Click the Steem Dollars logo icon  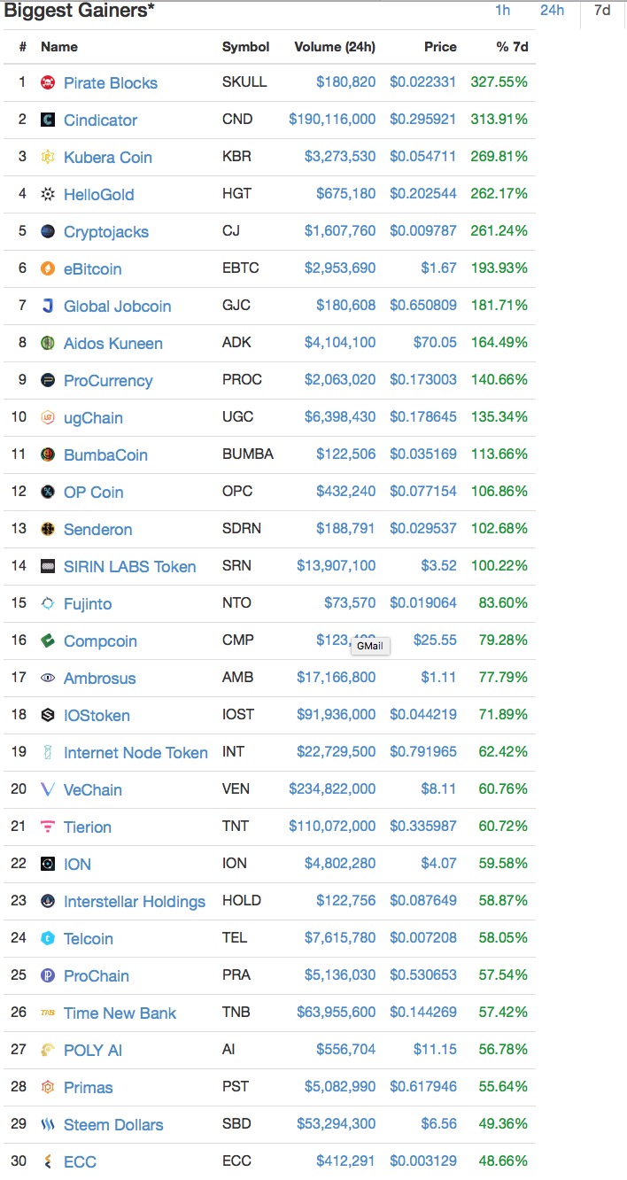(48, 1125)
